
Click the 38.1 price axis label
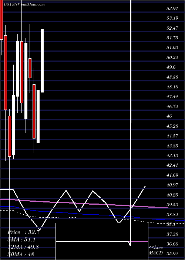(171, 224)
